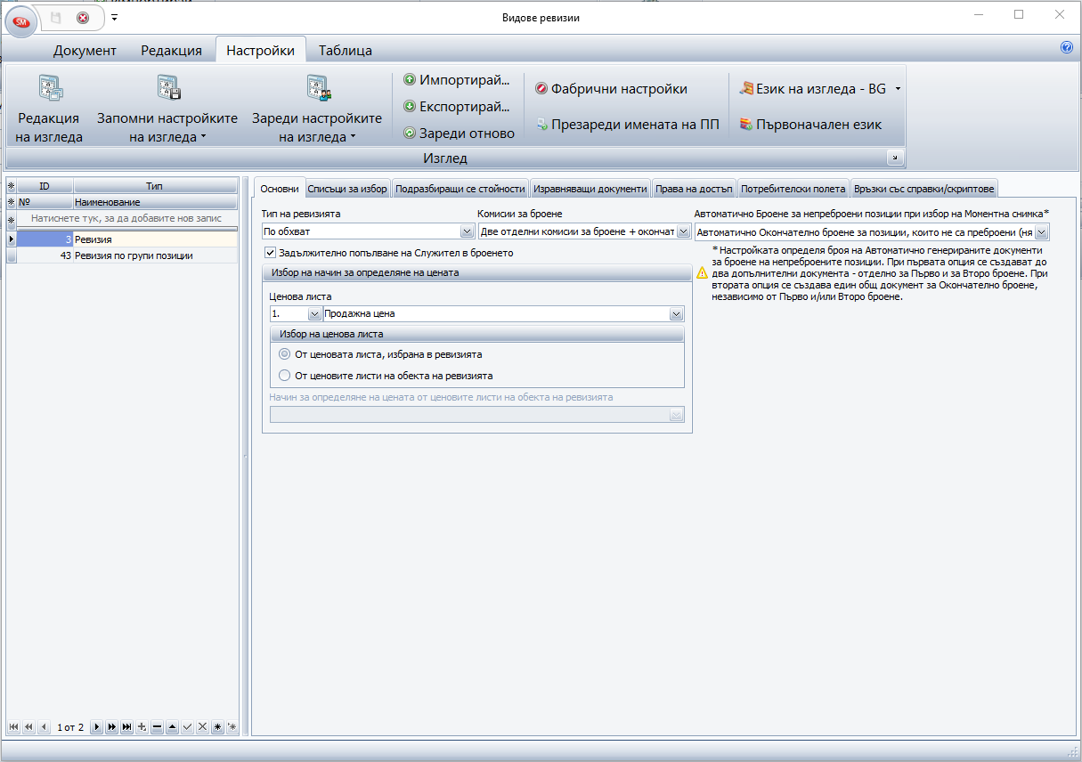Click the edit record up-triangle navigator button

173,727
